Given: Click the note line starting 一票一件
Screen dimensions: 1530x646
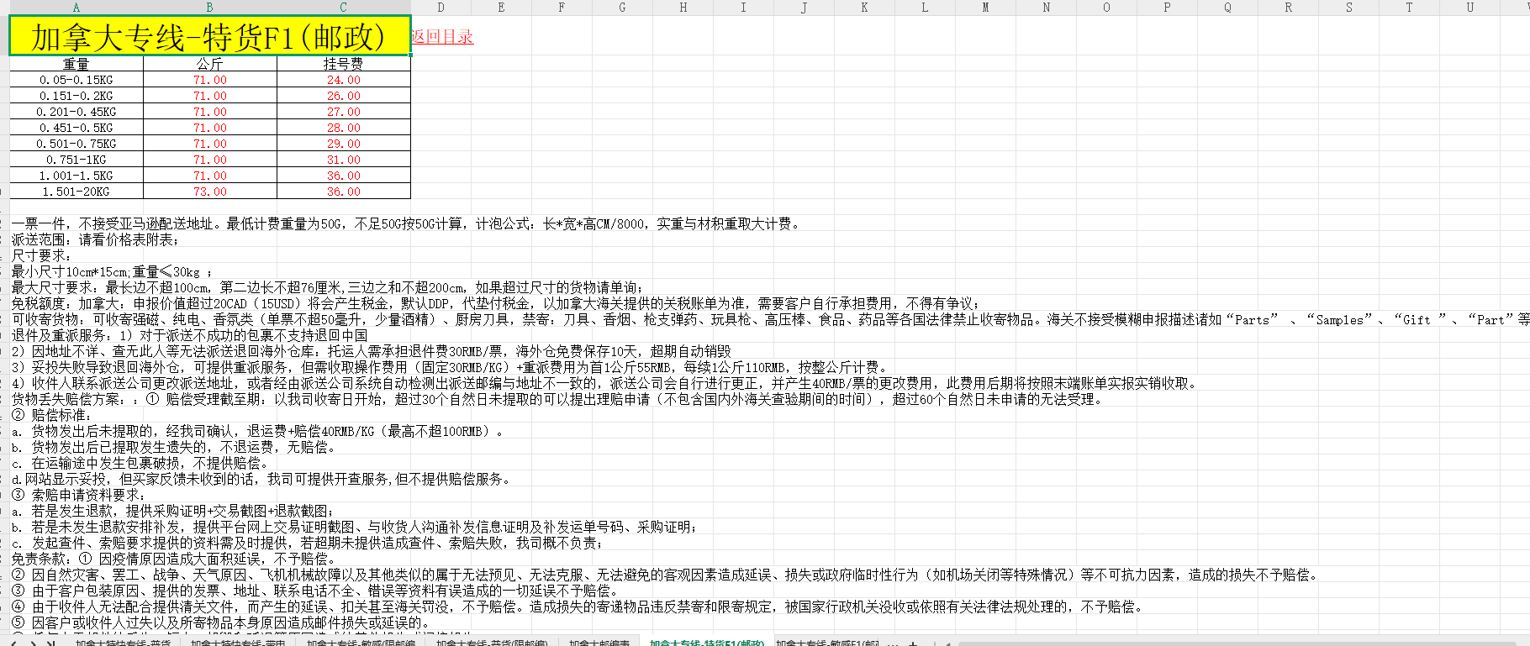Looking at the screenshot, I should coord(407,223).
